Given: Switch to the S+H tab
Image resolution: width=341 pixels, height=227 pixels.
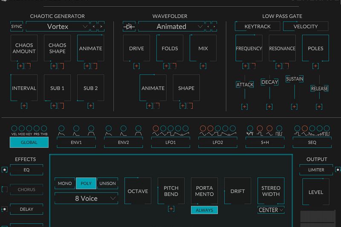Looking at the screenshot, I should 265,143.
